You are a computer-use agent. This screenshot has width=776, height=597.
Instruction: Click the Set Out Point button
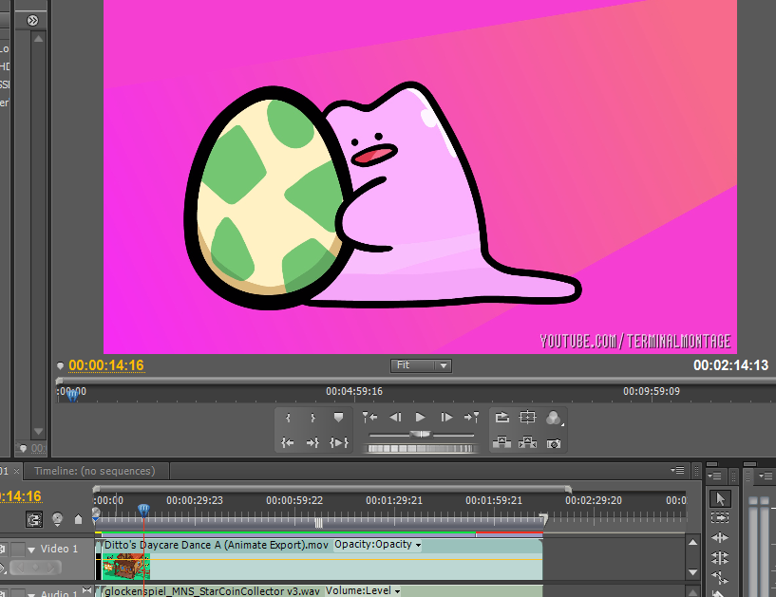pyautogui.click(x=312, y=418)
